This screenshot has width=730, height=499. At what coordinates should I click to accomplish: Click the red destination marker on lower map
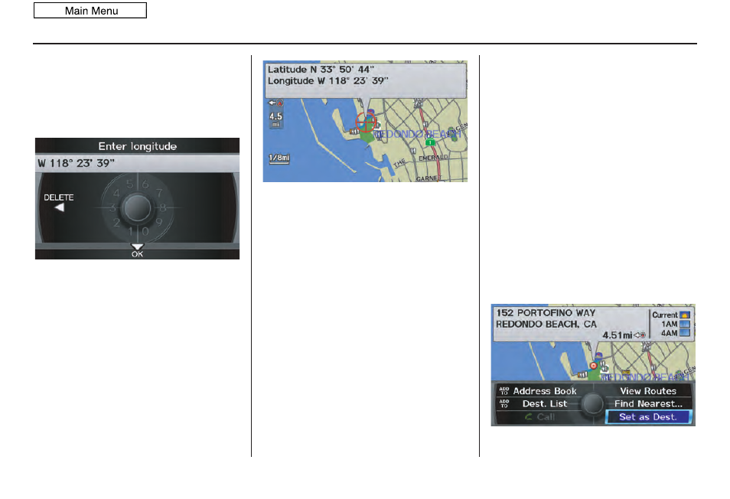[x=594, y=366]
